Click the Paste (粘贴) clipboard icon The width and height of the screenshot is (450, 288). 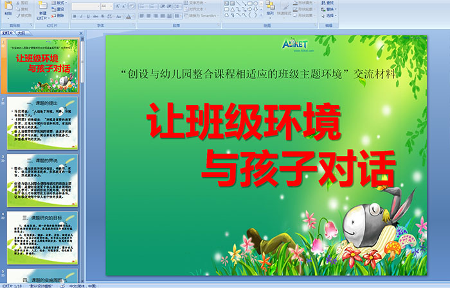[8, 5]
